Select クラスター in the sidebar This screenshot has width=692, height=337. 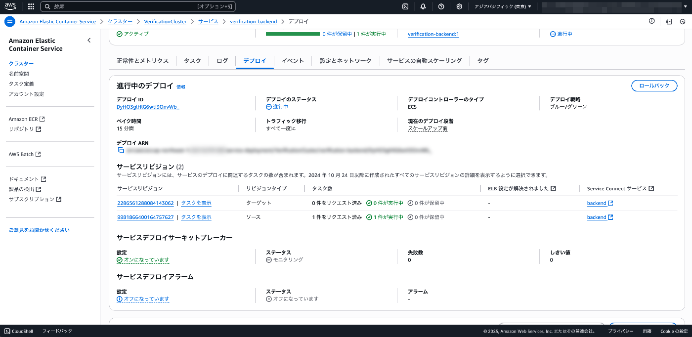tap(21, 64)
